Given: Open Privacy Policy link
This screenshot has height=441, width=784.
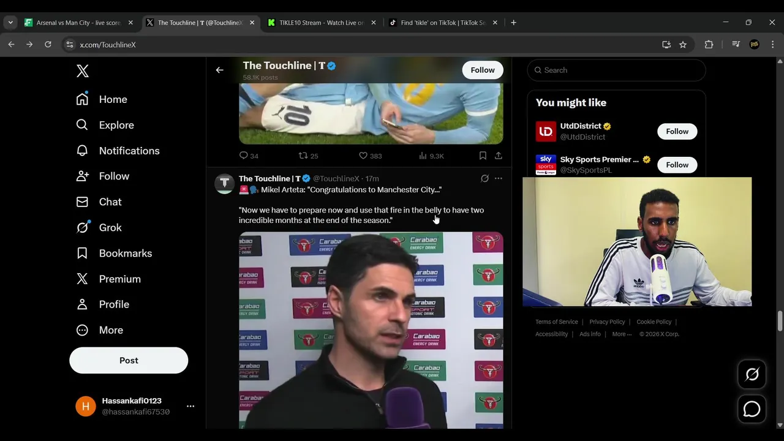Looking at the screenshot, I should tap(607, 322).
